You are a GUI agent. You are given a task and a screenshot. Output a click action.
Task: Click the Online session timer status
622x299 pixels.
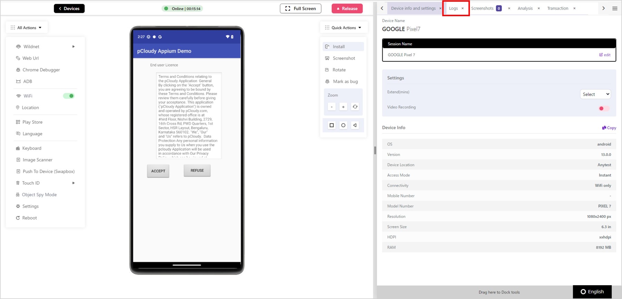point(182,9)
